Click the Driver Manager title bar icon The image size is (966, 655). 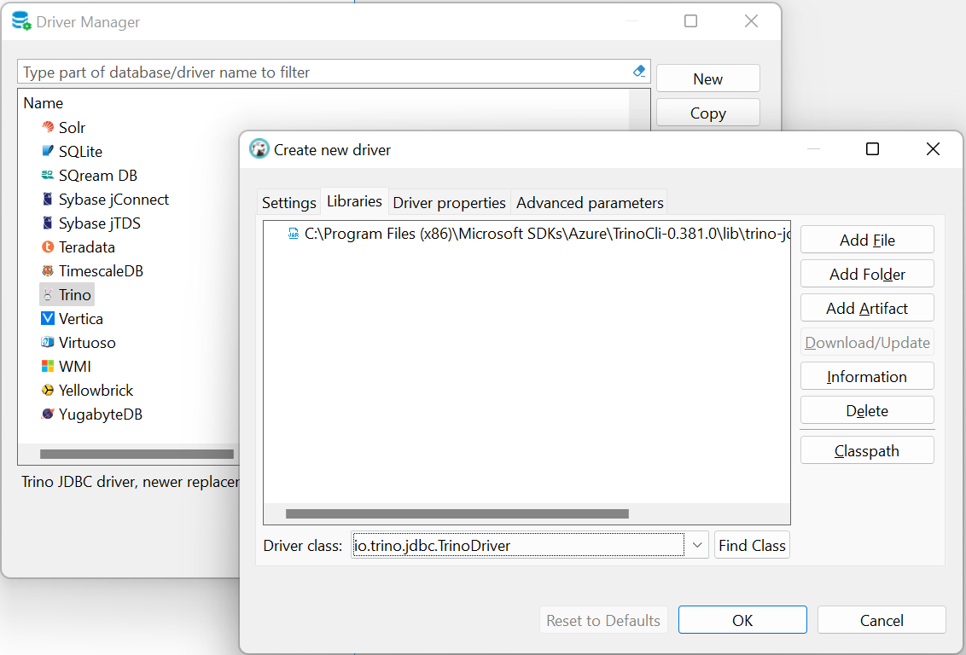(x=21, y=21)
